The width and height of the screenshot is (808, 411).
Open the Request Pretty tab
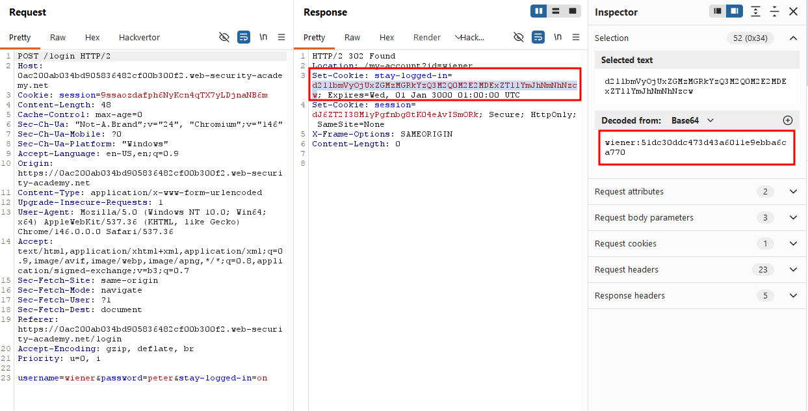(20, 38)
